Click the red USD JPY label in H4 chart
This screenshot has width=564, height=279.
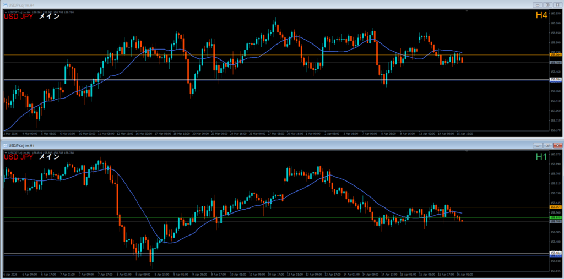click(19, 17)
